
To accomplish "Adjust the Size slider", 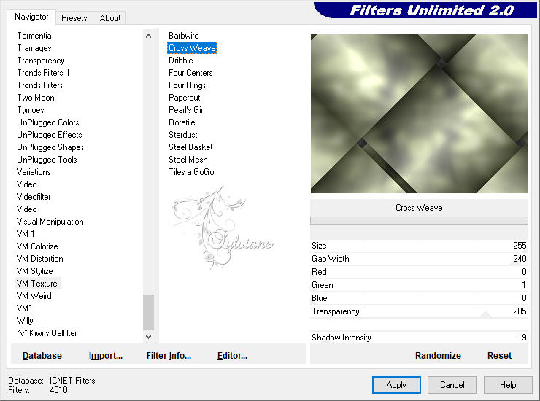I will point(419,246).
